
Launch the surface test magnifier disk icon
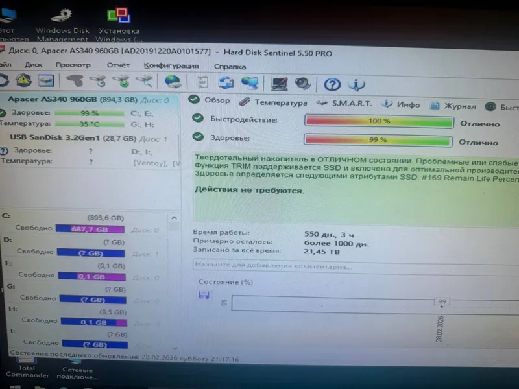click(x=144, y=82)
